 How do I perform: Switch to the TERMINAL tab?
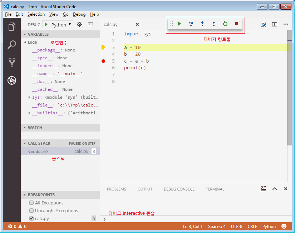click(x=215, y=189)
